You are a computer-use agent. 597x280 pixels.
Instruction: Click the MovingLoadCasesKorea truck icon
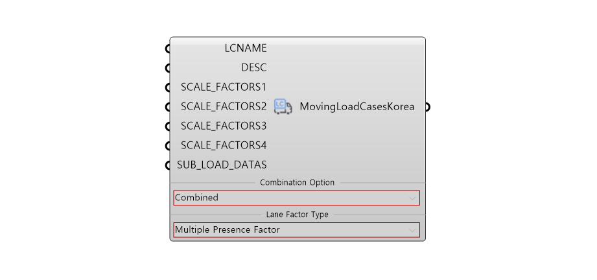tap(283, 106)
